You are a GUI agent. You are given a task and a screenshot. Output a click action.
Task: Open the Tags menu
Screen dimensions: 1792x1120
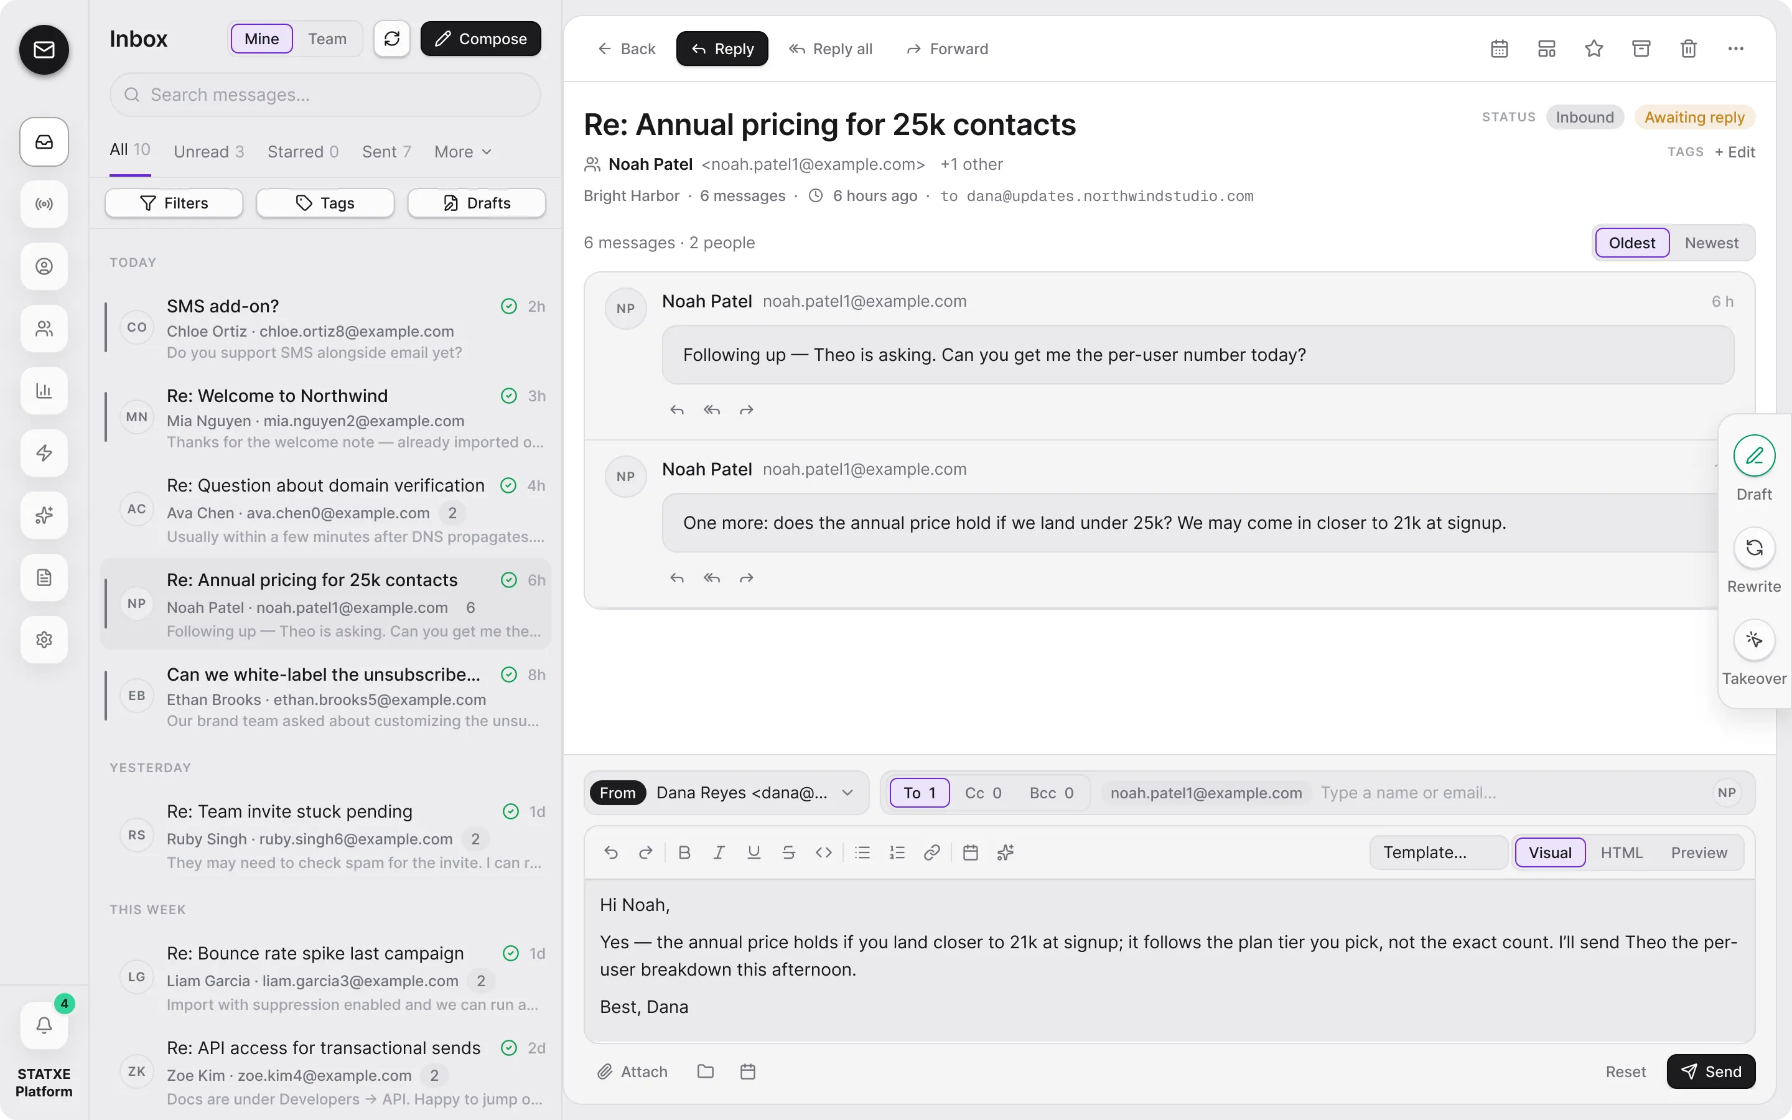(325, 203)
